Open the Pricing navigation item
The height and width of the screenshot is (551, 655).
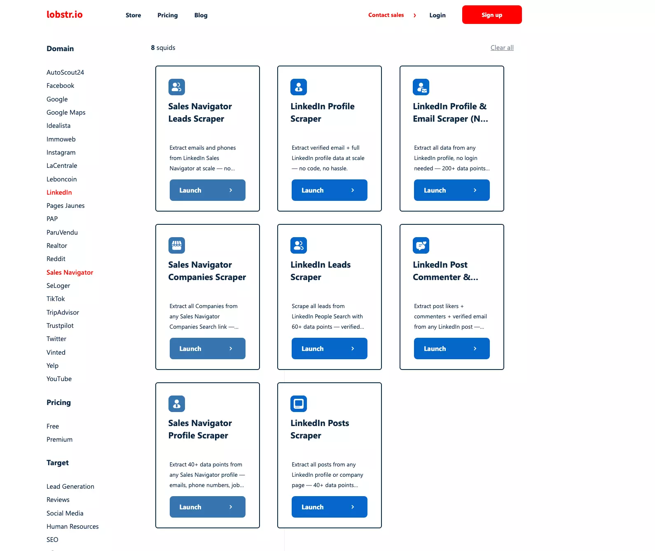168,15
